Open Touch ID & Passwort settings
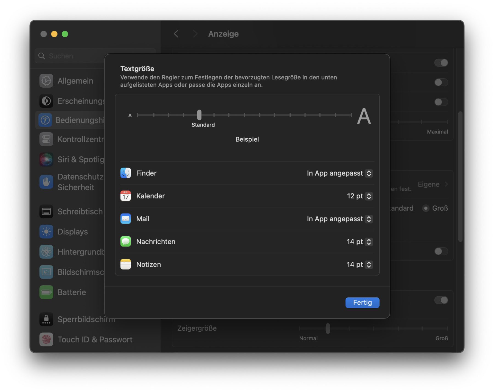 click(x=95, y=340)
